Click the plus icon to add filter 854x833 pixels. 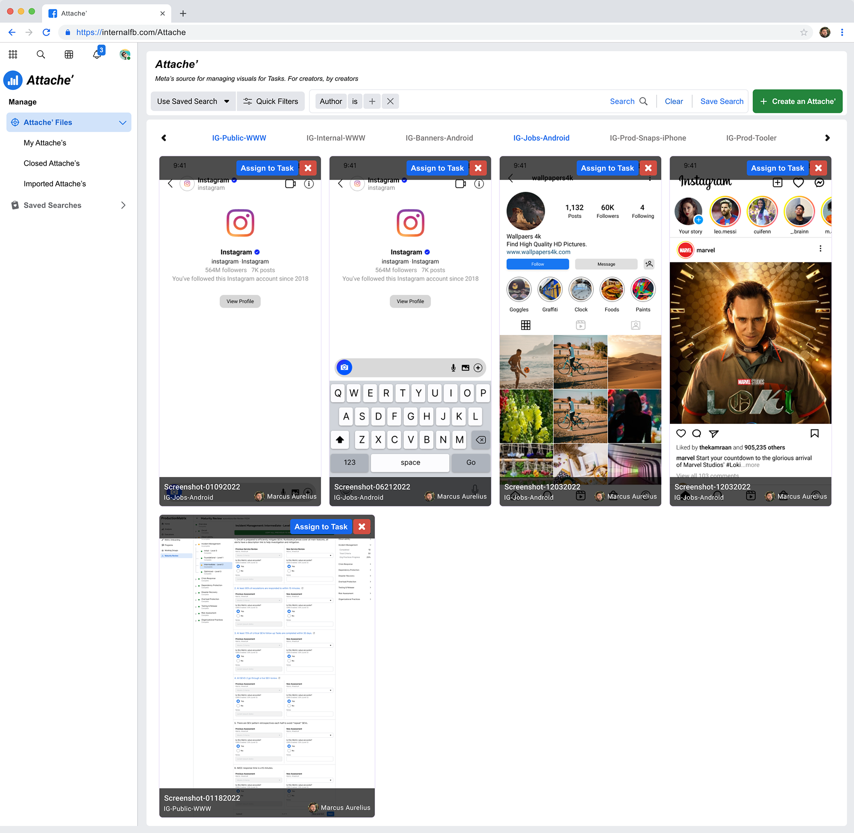(x=372, y=101)
